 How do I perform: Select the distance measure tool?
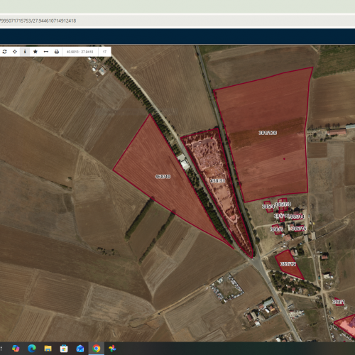[46, 52]
